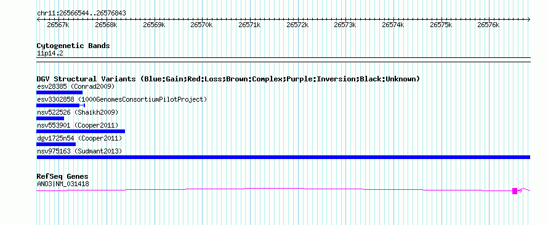The height and width of the screenshot is (225, 548).
Task: Click the ANO3 magenta intron line
Action: click(275, 189)
